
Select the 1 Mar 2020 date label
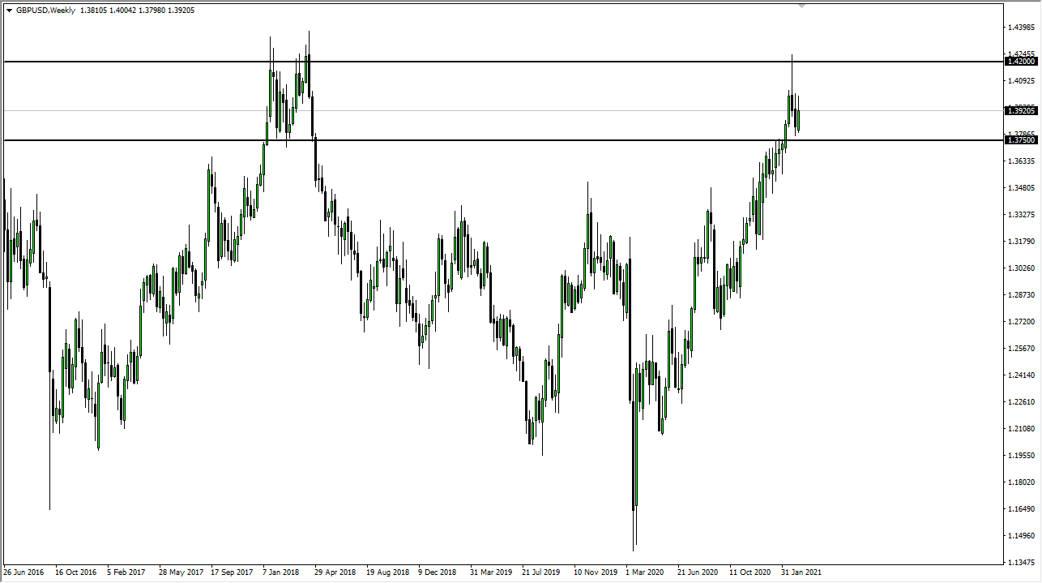tap(645, 572)
